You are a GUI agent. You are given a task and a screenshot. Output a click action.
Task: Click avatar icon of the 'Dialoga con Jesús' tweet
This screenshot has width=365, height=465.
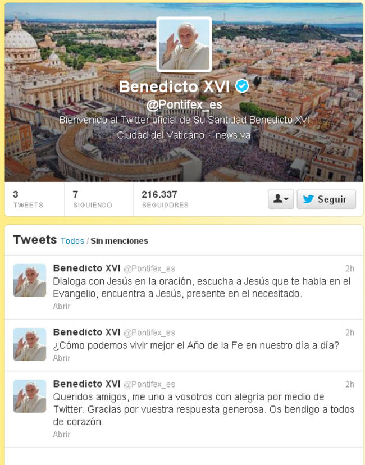tap(29, 280)
